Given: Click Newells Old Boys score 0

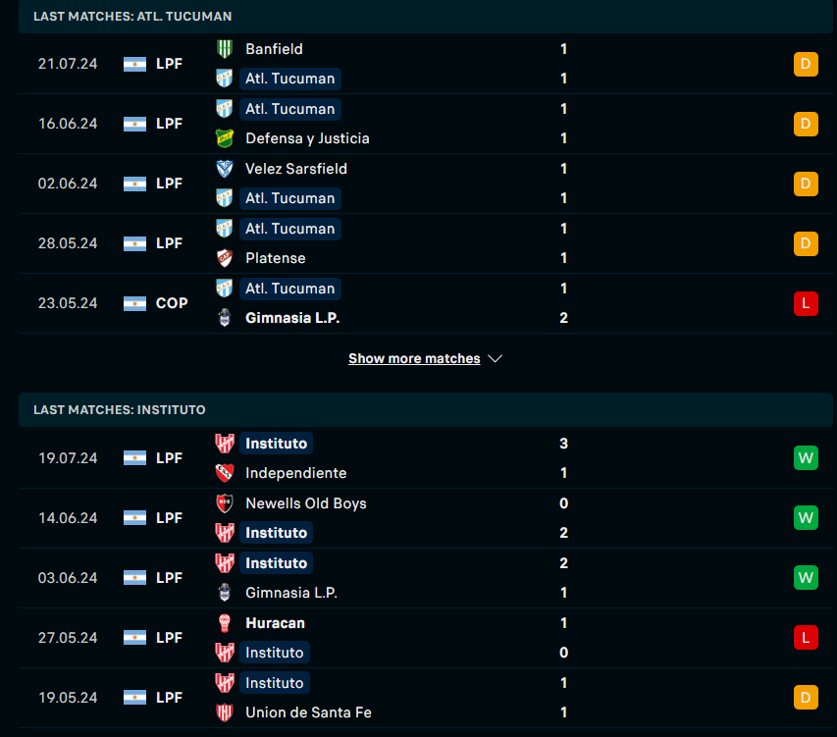Looking at the screenshot, I should [x=563, y=503].
